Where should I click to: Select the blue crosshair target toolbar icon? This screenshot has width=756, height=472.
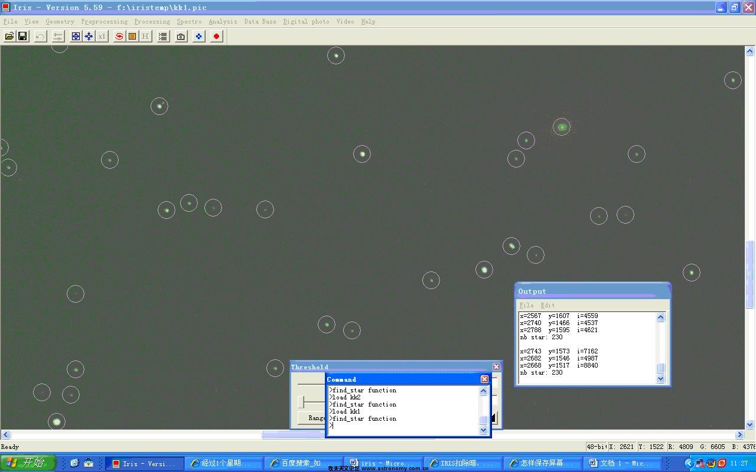point(76,37)
